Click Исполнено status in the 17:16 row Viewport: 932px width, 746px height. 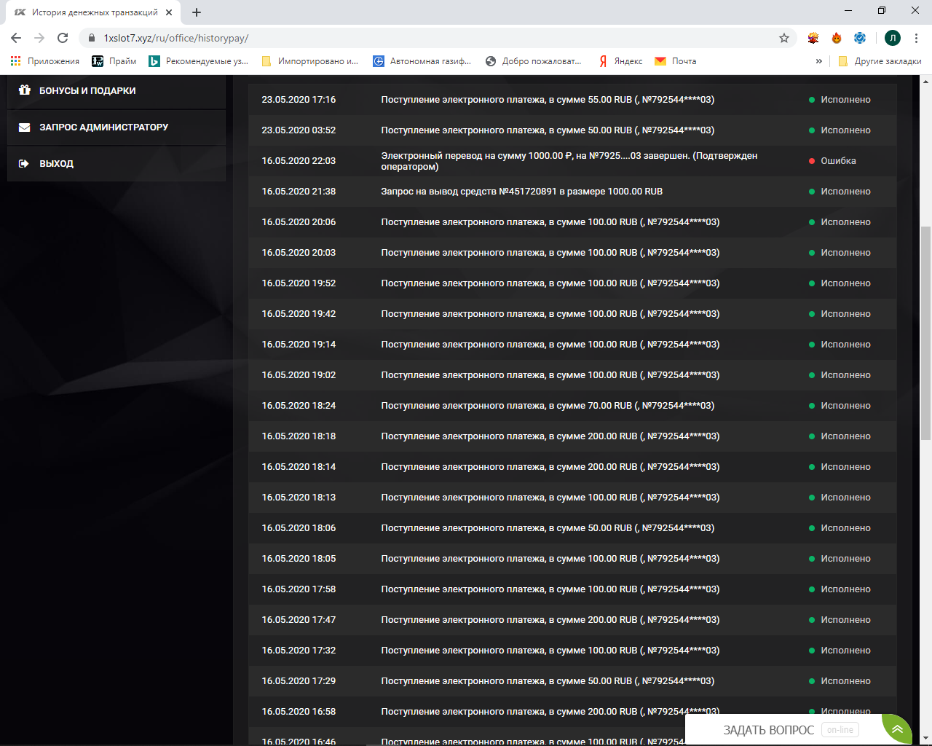click(x=845, y=100)
